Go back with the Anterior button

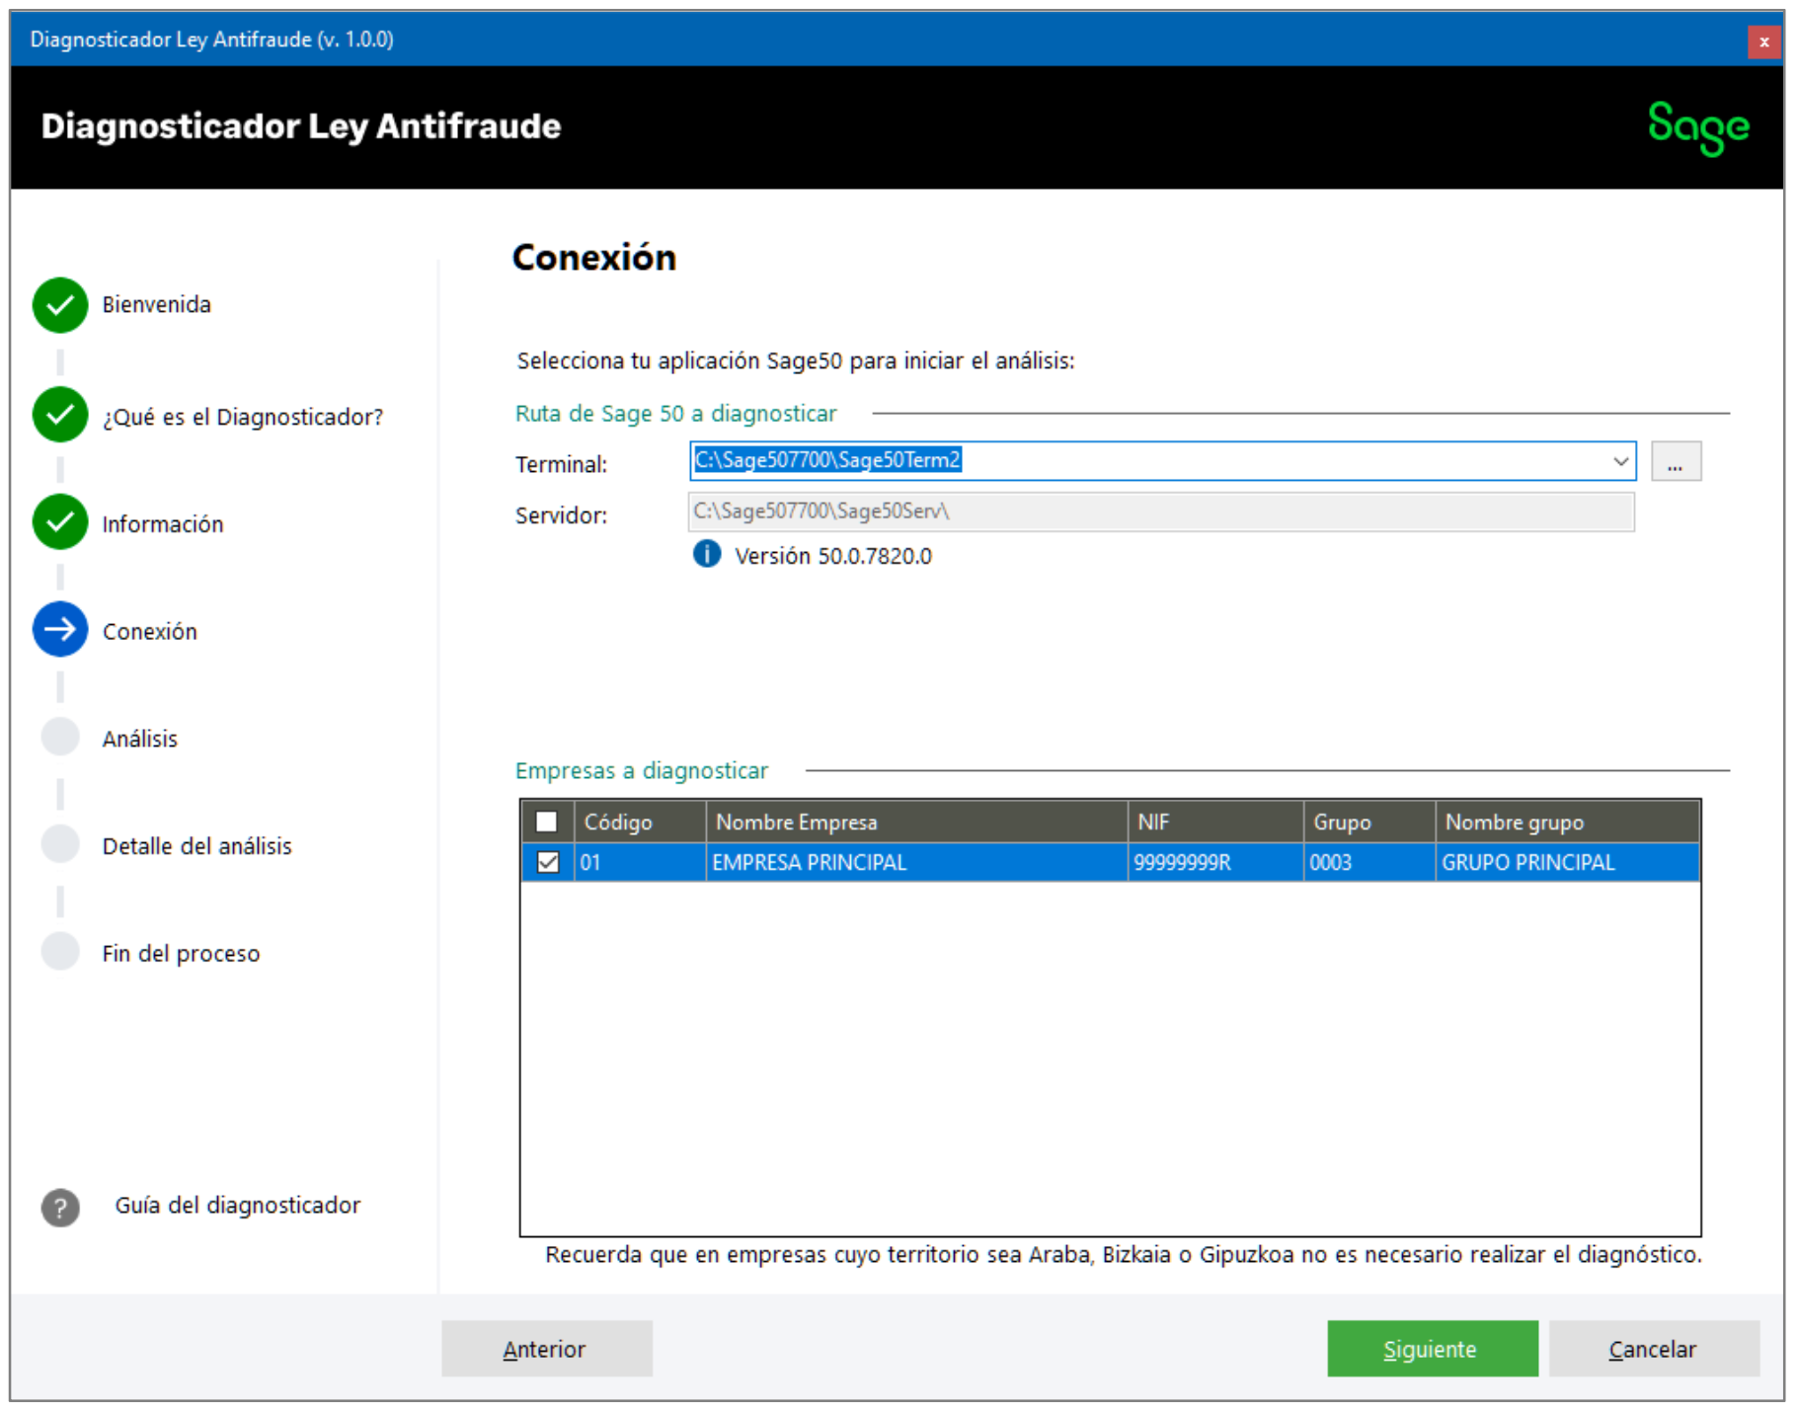tap(546, 1349)
